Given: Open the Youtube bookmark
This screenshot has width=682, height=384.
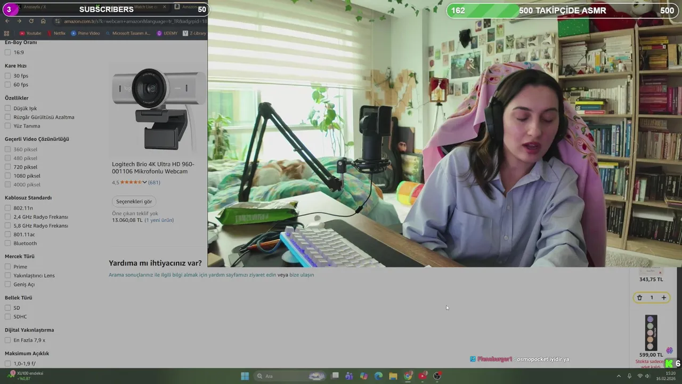Looking at the screenshot, I should (30, 33).
